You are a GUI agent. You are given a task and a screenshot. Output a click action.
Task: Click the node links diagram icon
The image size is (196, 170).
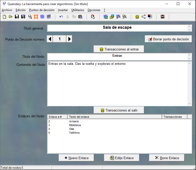[144, 17]
